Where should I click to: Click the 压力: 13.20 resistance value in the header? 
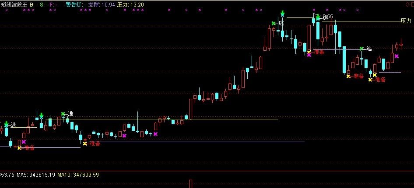pos(130,4)
